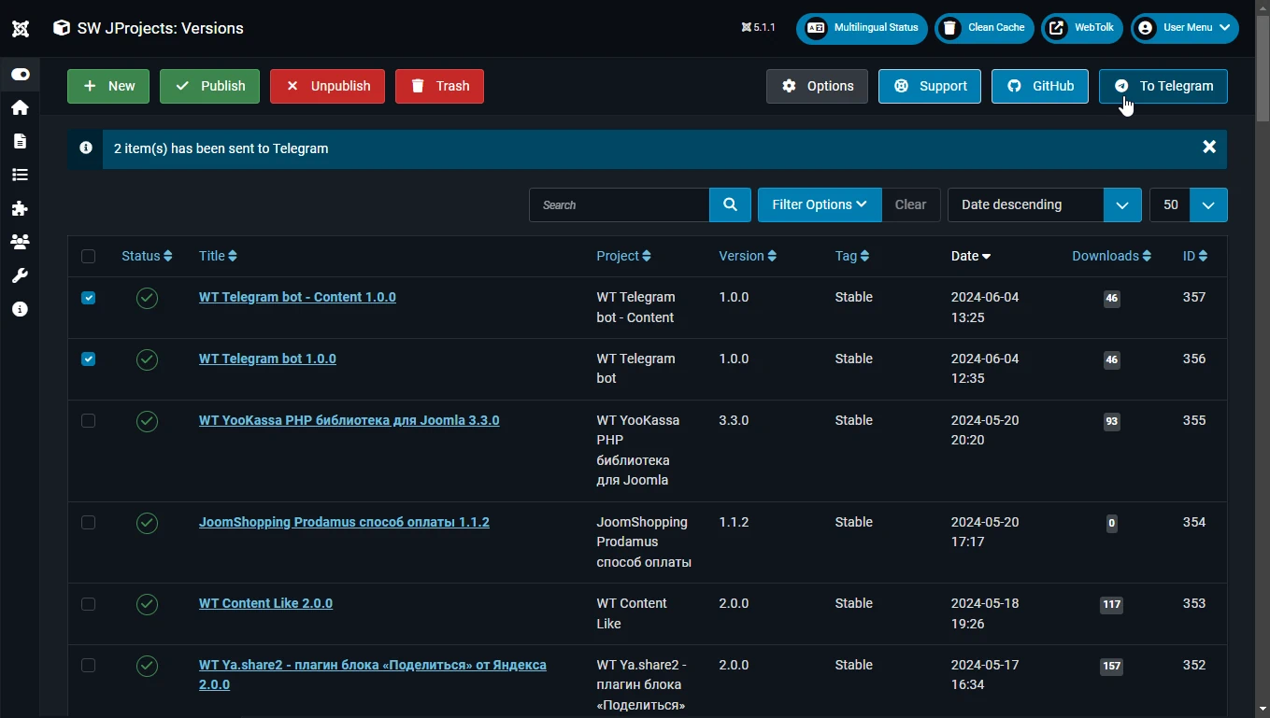
Task: Open the Help info icon in sidebar
Action: point(20,309)
